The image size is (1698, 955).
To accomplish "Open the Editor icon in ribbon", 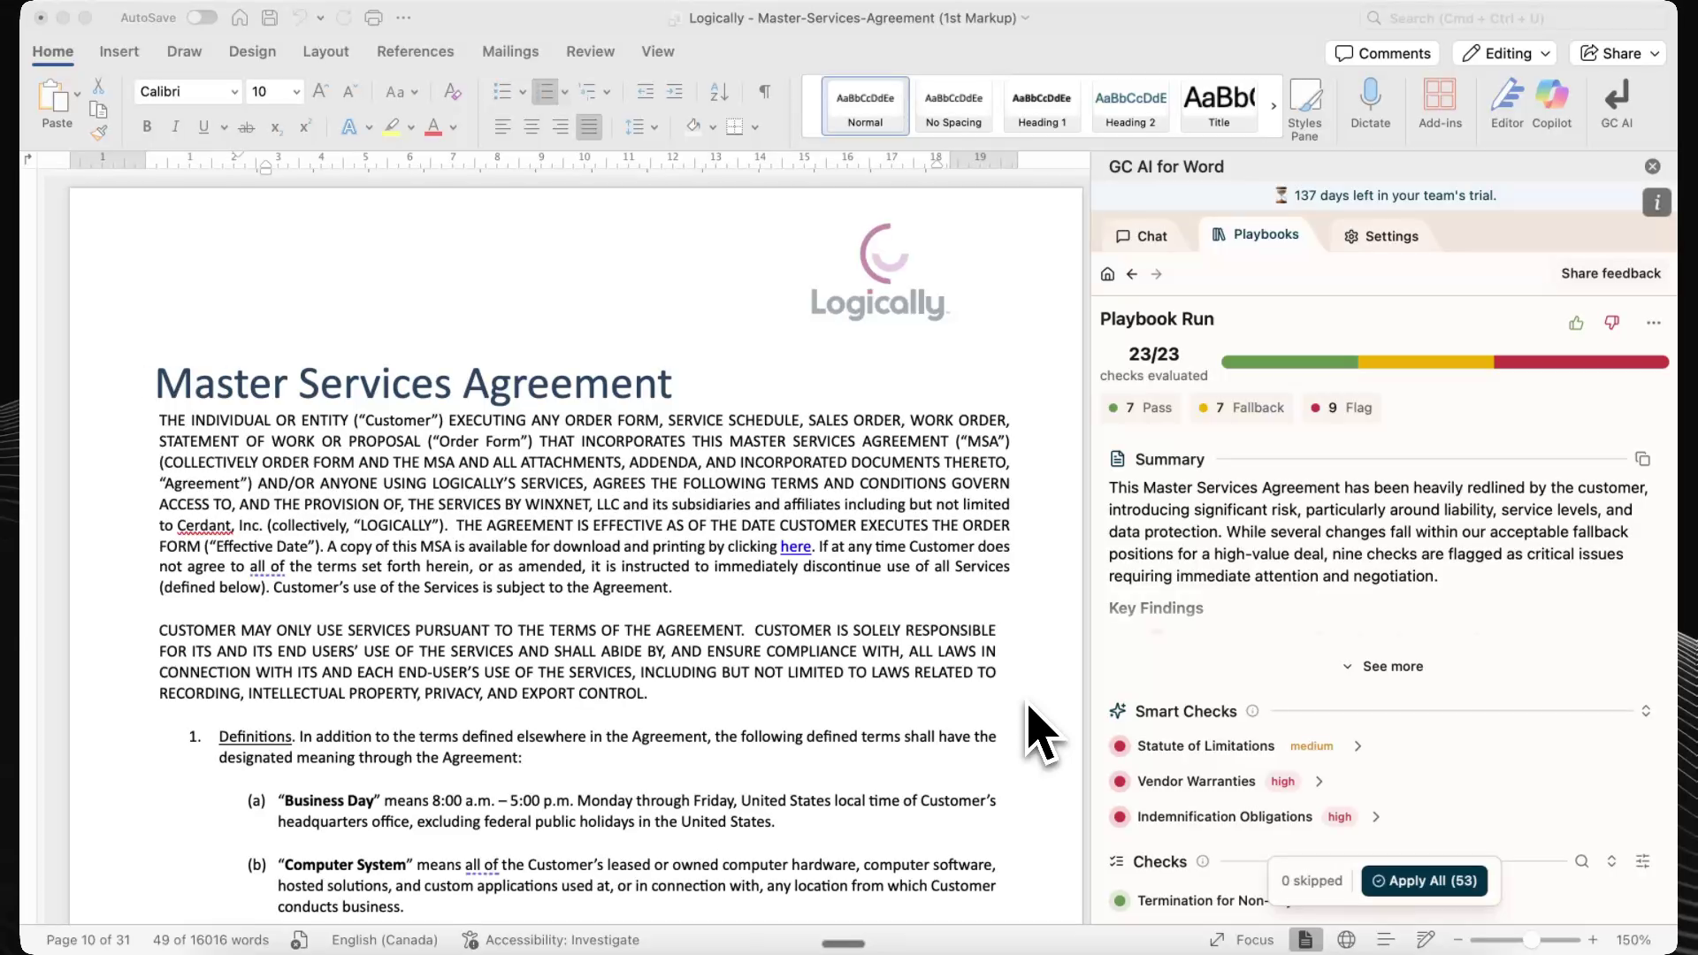I will 1506,95.
